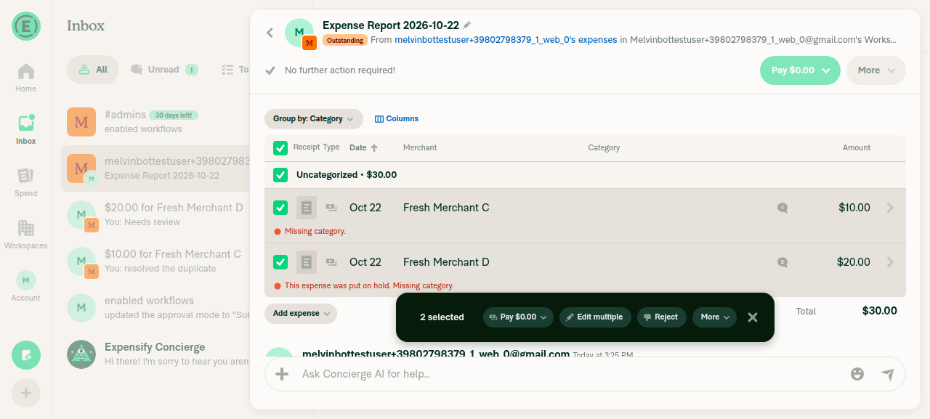Viewport: 930px width, 419px height.
Task: Toggle the select-all expenses checkbox
Action: coord(280,148)
